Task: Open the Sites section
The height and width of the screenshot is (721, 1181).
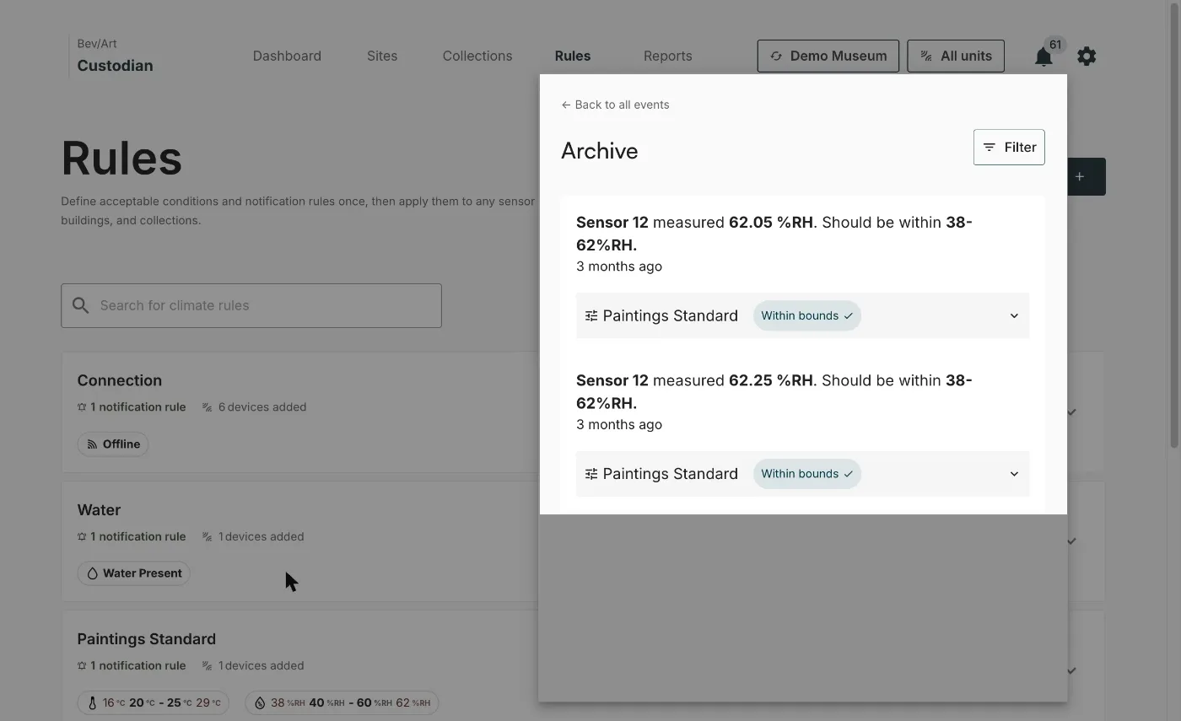Action: point(382,56)
